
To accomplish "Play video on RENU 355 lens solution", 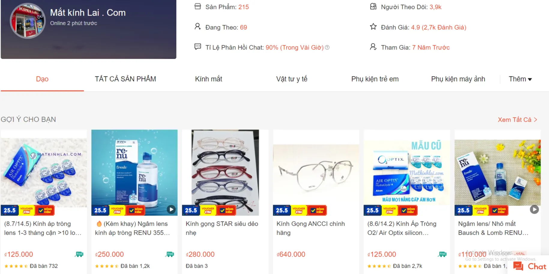I will [x=171, y=209].
